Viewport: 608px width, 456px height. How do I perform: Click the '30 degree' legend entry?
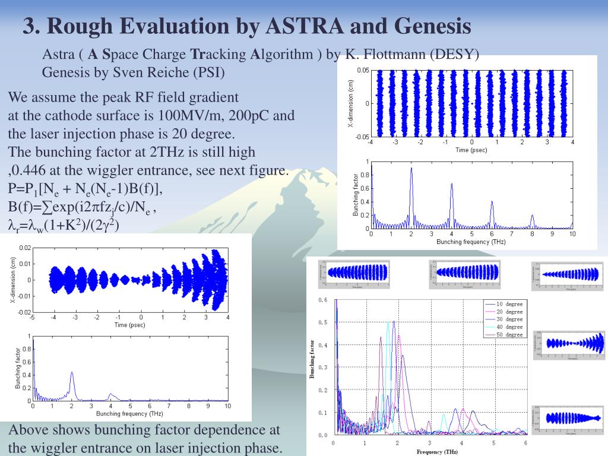click(505, 319)
